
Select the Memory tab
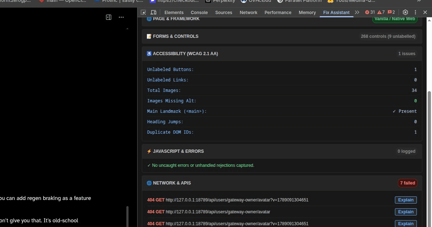307,12
